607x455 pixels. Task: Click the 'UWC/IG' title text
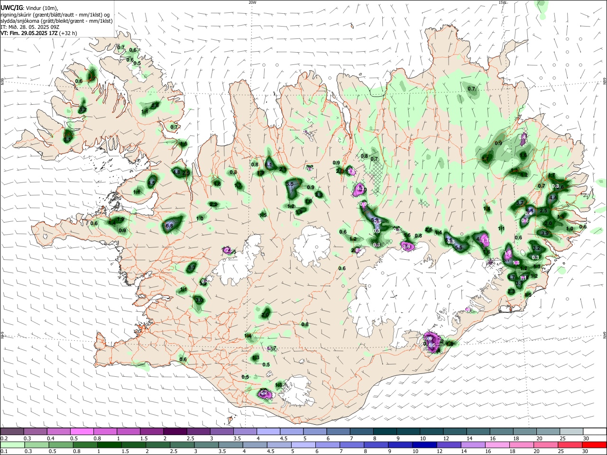click(11, 8)
